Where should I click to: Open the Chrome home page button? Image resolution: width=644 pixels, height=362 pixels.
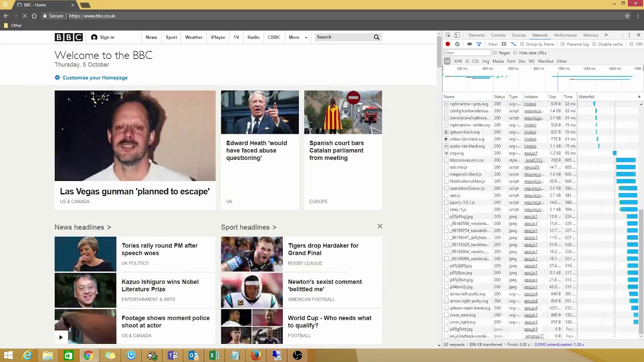click(x=34, y=16)
